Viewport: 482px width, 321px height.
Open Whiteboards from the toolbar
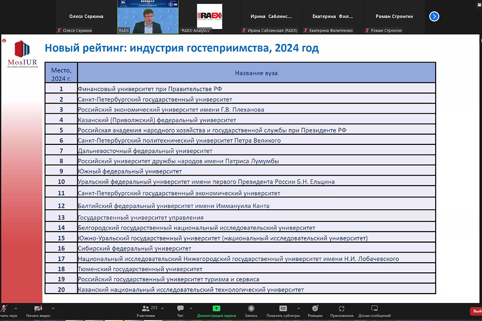pyautogui.click(x=374, y=308)
